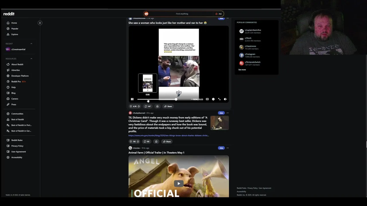This screenshot has width=367, height=206.
Task: Open 147 comments on video post
Action: [x=148, y=106]
